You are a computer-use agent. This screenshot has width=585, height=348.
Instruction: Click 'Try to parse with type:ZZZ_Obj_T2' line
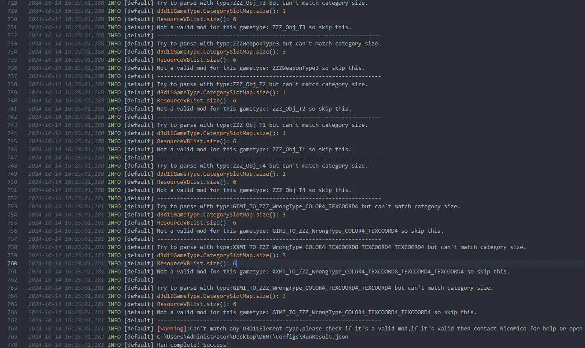tap(262, 84)
